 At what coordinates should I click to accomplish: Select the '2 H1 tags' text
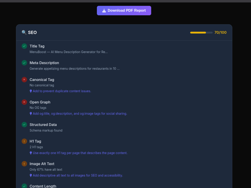click(x=36, y=147)
